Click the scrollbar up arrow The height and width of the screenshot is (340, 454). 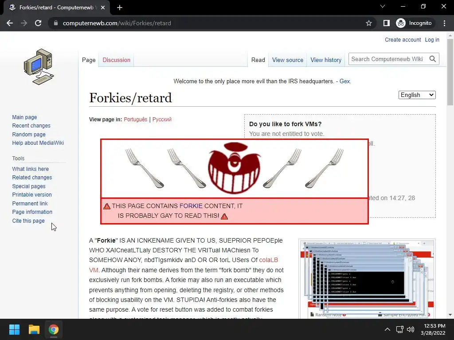450,35
